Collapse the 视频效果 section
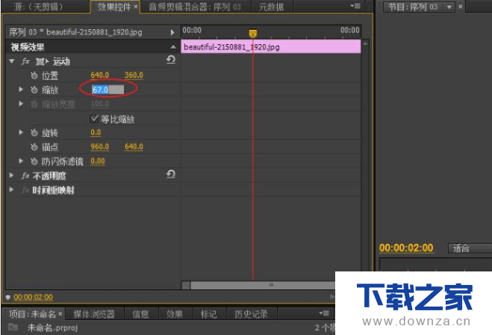The width and height of the screenshot is (492, 335). coord(173,47)
